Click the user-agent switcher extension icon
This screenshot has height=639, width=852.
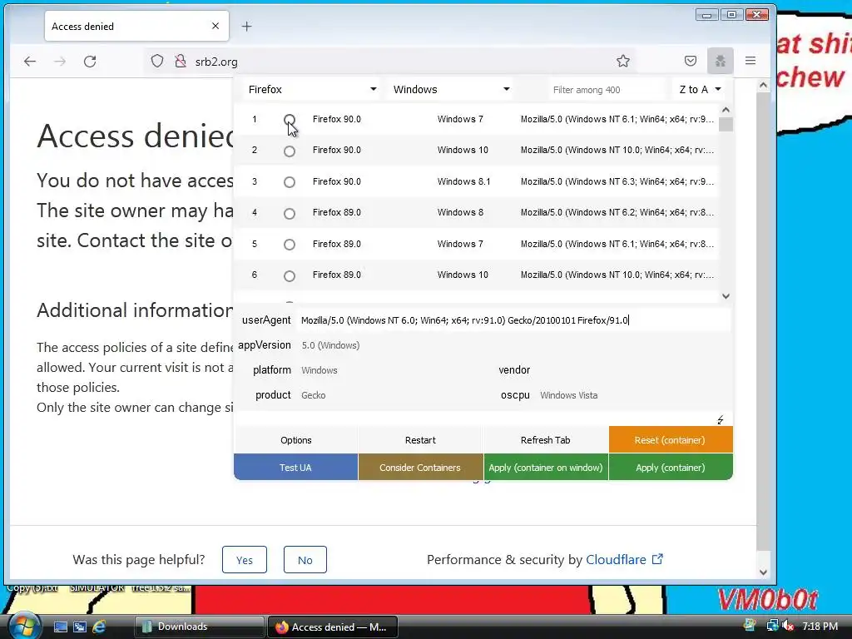click(x=721, y=61)
